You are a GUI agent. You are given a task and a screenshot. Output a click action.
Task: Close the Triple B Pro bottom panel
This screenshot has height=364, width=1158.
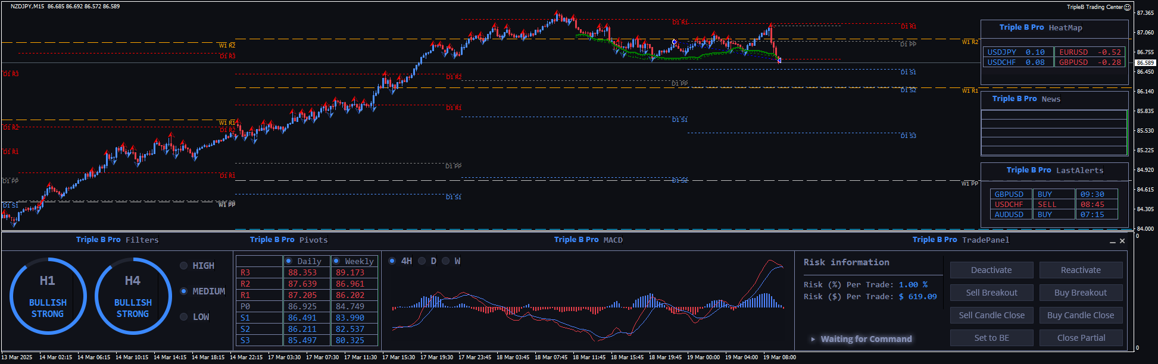tap(1122, 241)
